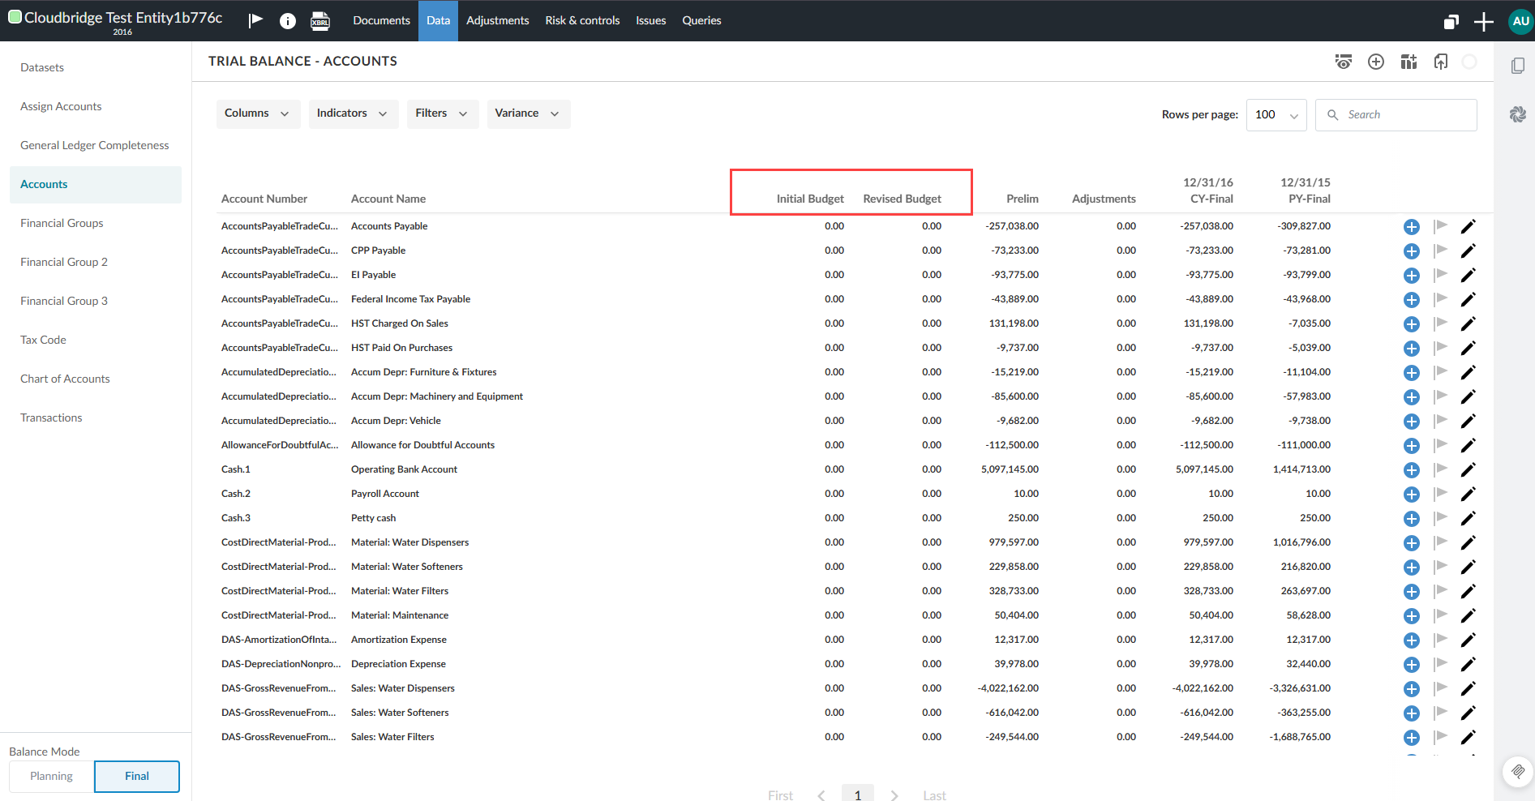
Task: Edit the Sales: Water Filters row
Action: pyautogui.click(x=1469, y=737)
